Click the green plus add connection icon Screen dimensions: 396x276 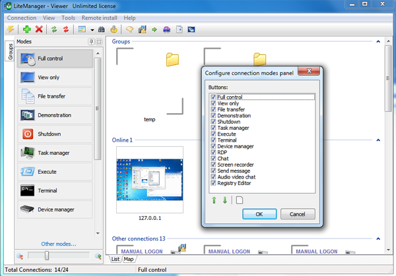[27, 29]
